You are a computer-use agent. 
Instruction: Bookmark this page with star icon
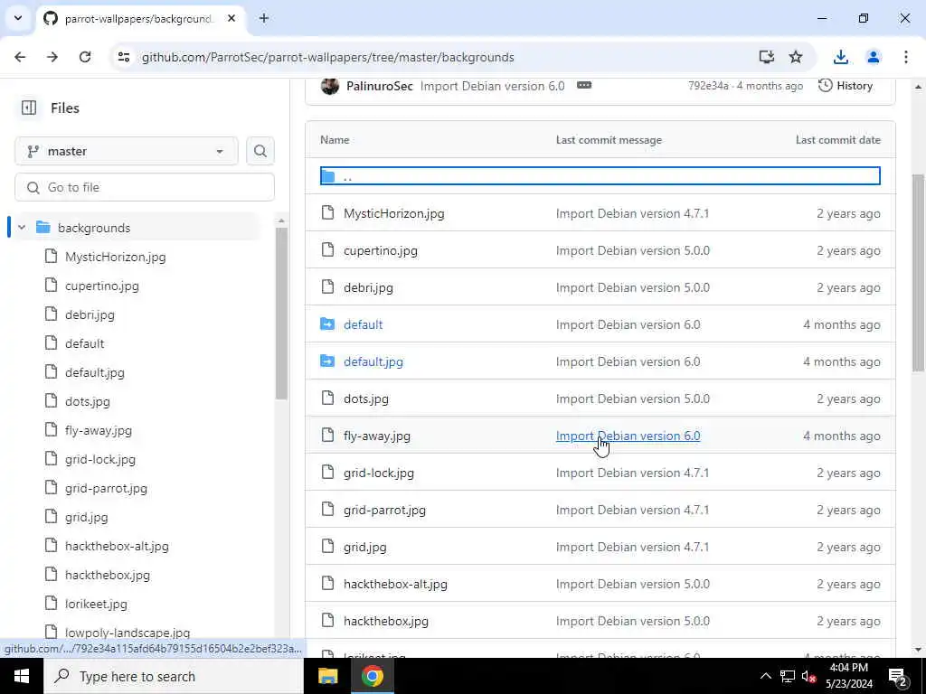coord(796,57)
